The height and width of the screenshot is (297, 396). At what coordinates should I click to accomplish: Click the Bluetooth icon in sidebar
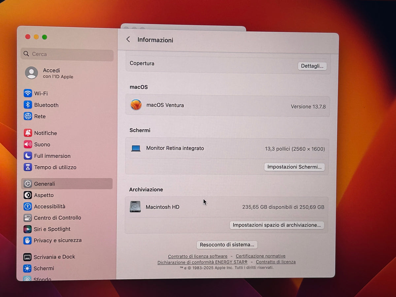tap(28, 105)
